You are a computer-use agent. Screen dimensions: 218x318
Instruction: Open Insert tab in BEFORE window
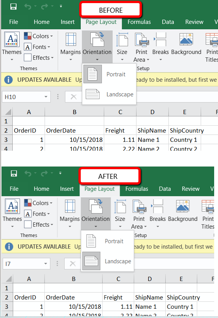[68, 22]
